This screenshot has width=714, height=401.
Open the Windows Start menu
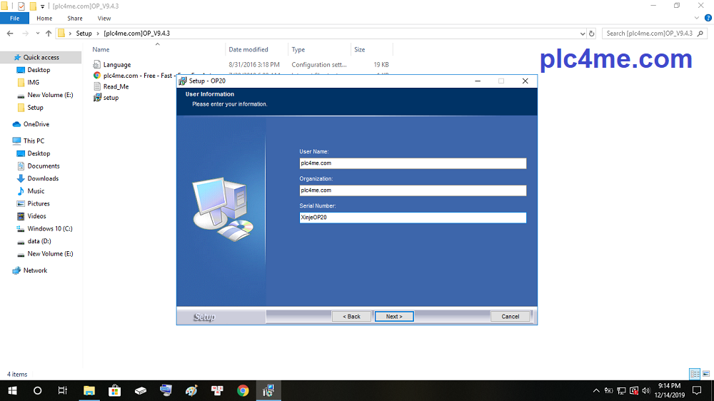12,390
